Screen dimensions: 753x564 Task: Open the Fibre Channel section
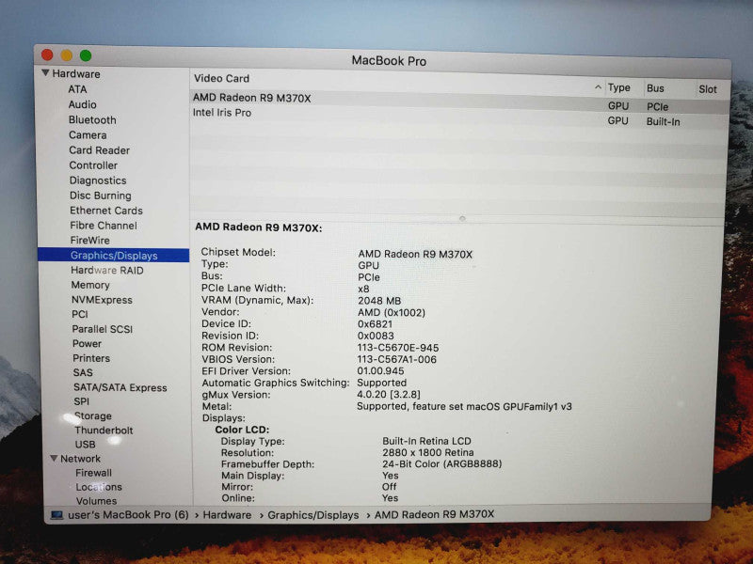point(104,226)
